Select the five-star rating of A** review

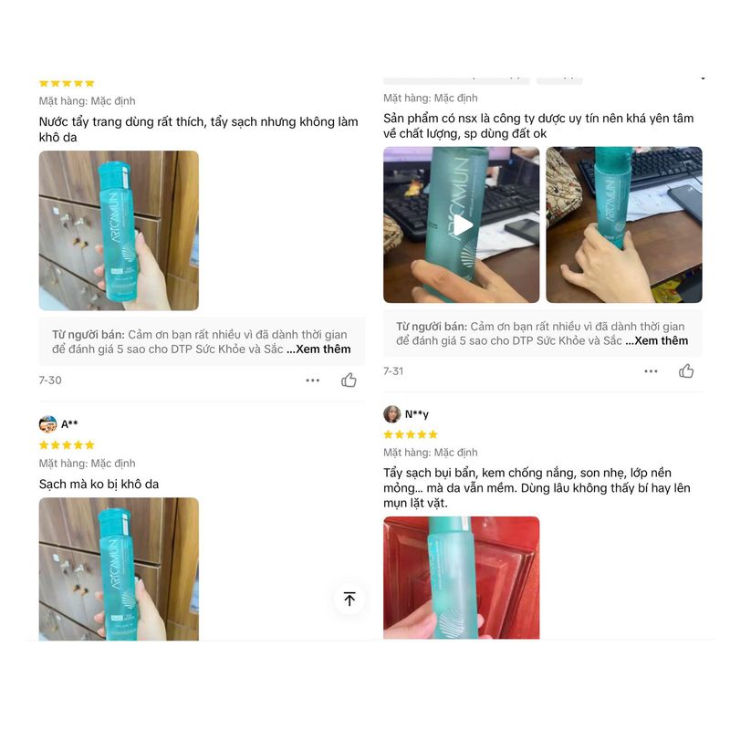67,445
